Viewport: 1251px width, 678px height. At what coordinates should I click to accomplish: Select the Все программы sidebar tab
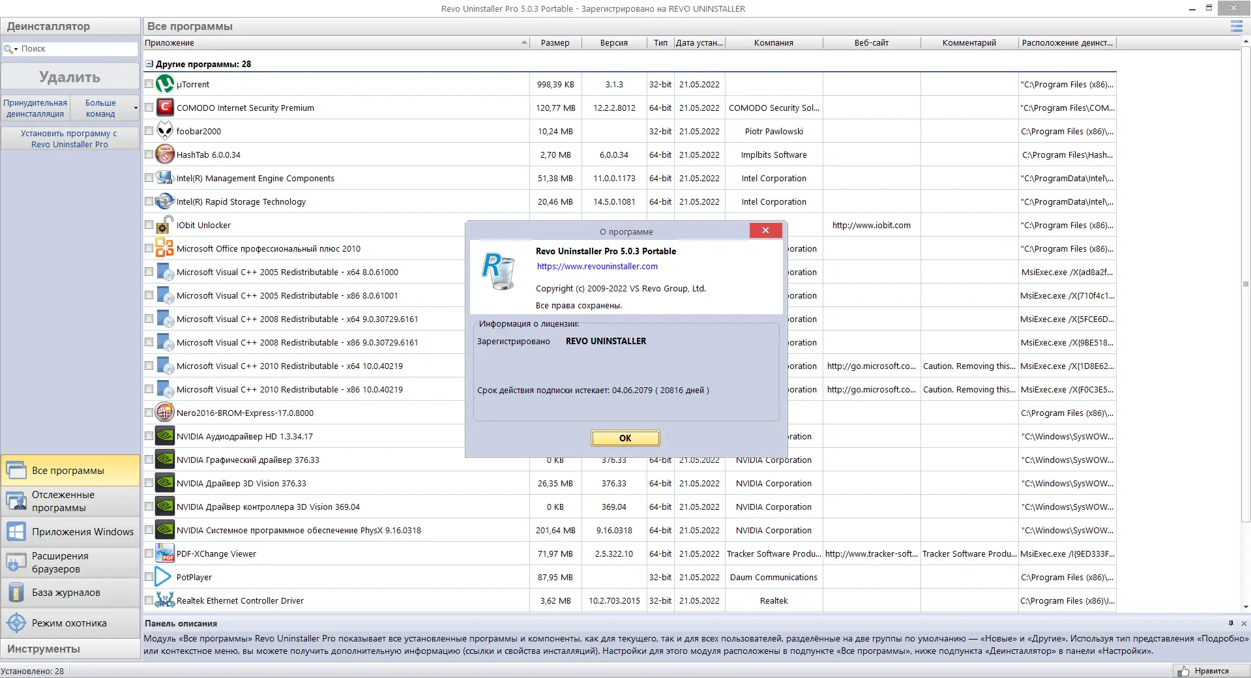point(70,471)
